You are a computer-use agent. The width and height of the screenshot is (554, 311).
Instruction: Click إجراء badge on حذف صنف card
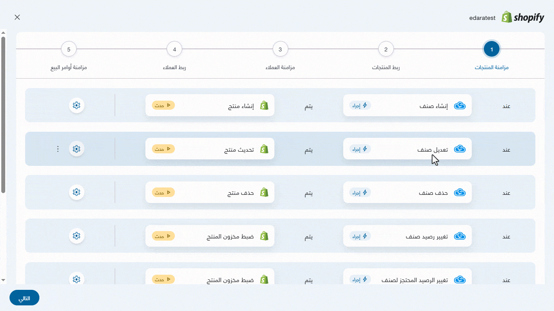(360, 193)
